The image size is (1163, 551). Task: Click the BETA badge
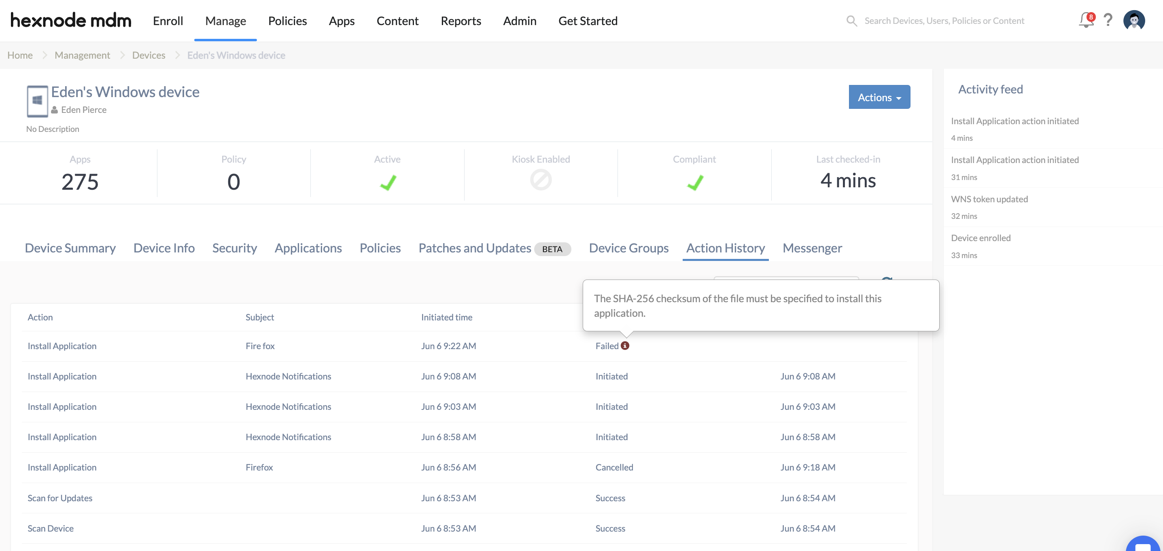pos(552,249)
